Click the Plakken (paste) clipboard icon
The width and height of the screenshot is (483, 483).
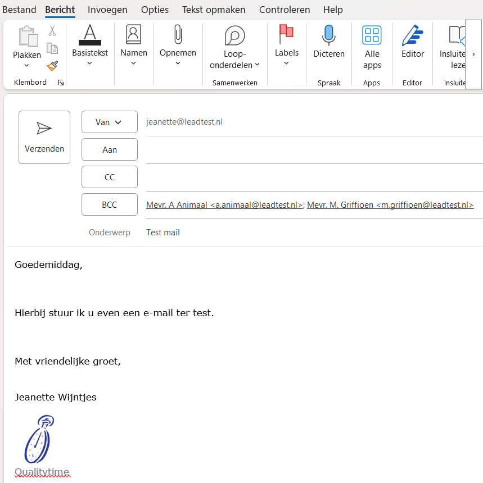(28, 36)
